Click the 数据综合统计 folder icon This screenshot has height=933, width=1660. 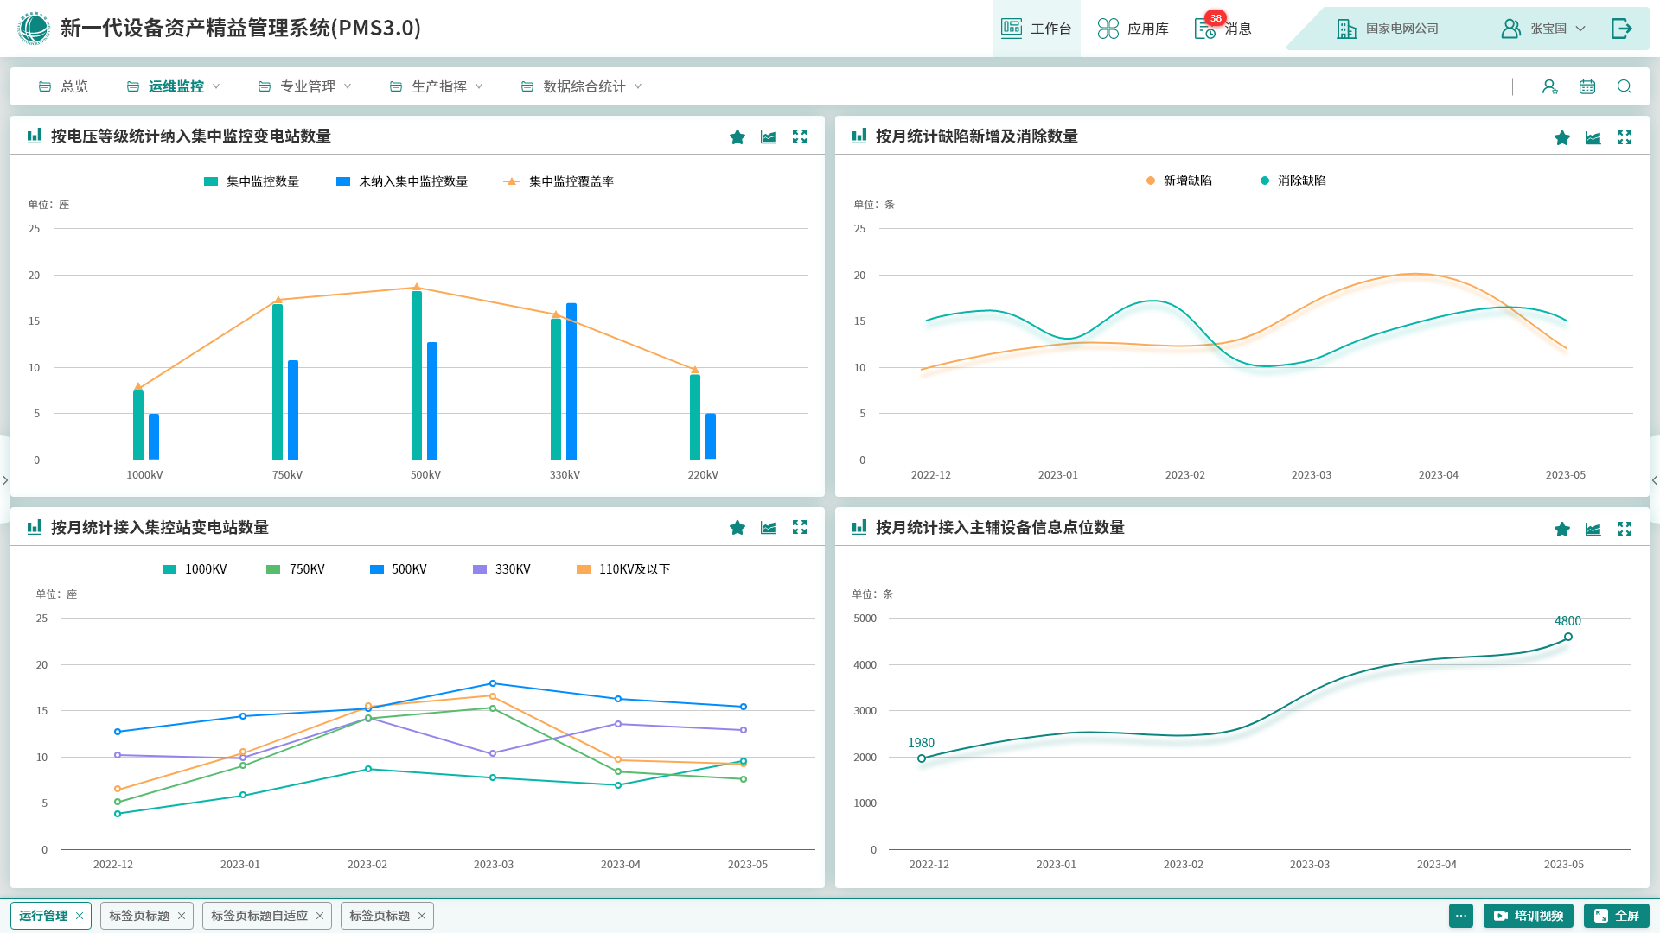point(527,86)
